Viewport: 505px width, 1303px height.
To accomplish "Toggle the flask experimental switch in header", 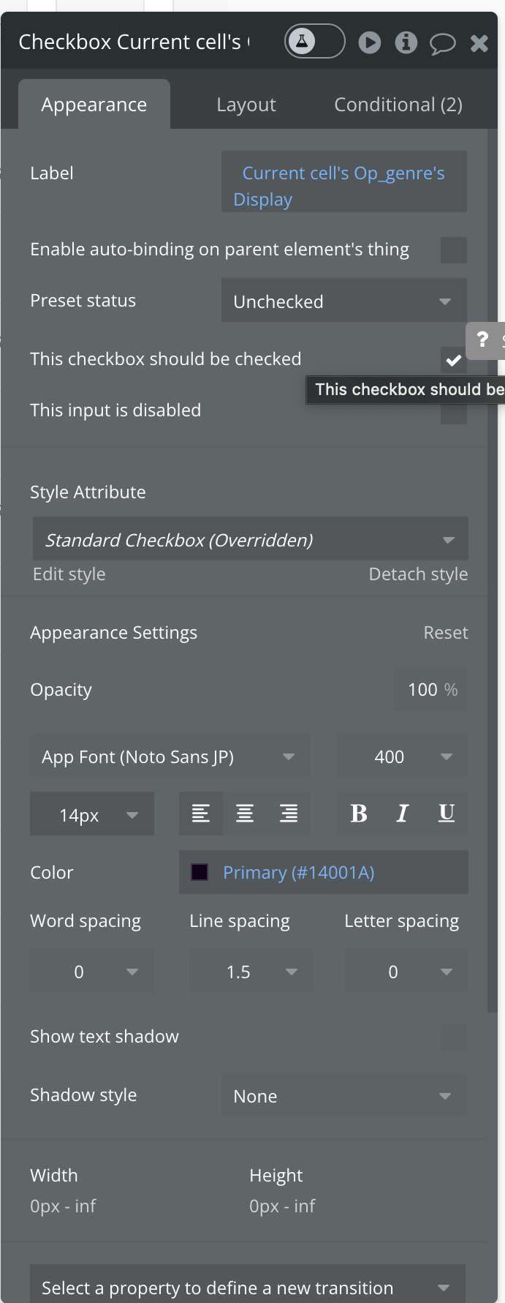I will coord(314,42).
